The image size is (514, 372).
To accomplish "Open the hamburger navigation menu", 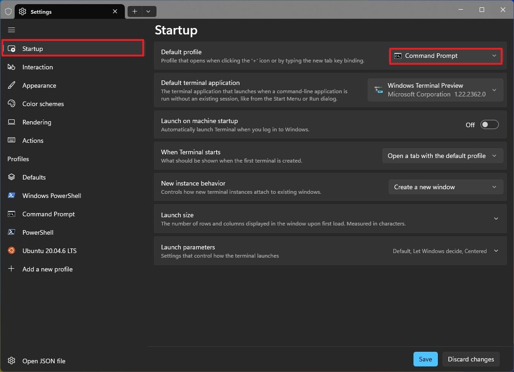I will [11, 30].
